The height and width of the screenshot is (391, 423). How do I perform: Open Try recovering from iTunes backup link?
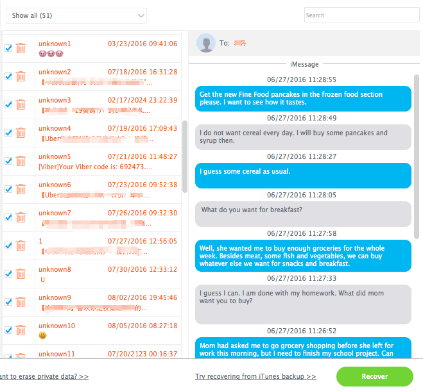tap(255, 376)
